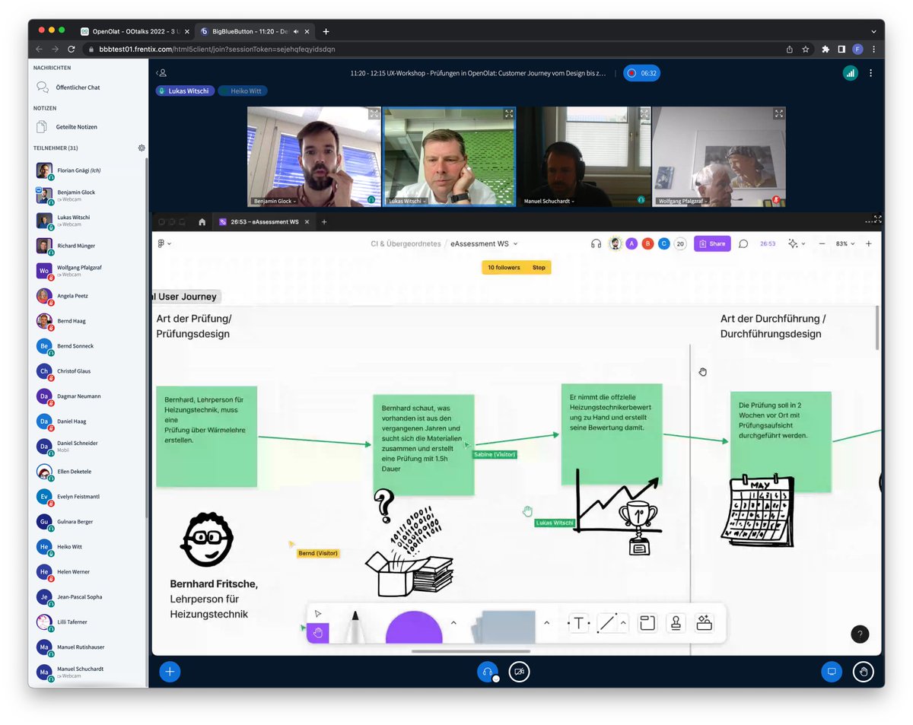Toggle FigJam audio headphones

pos(596,243)
